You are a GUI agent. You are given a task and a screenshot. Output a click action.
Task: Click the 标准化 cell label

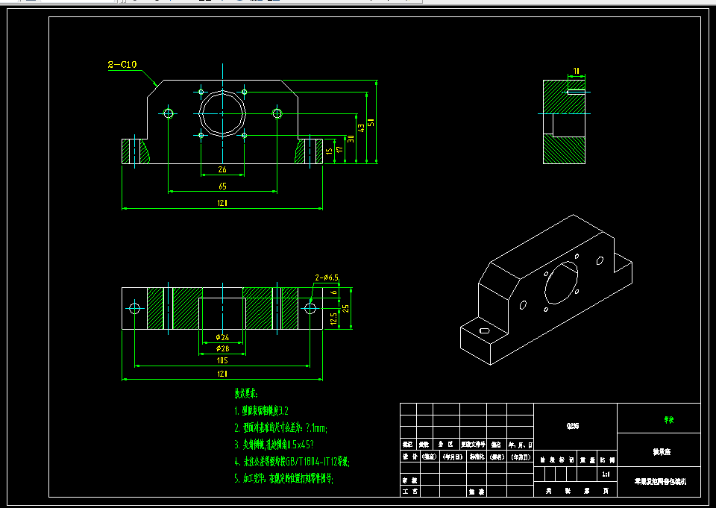(477, 457)
